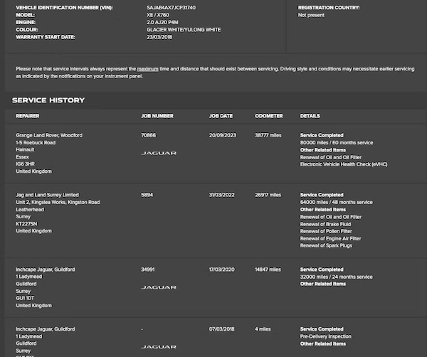The image size is (427, 357).
Task: Click the Jaguar logo beside job 70866
Action: 159,153
